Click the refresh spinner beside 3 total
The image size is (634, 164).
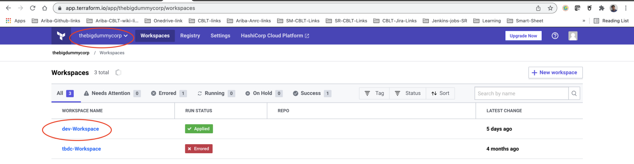point(119,72)
